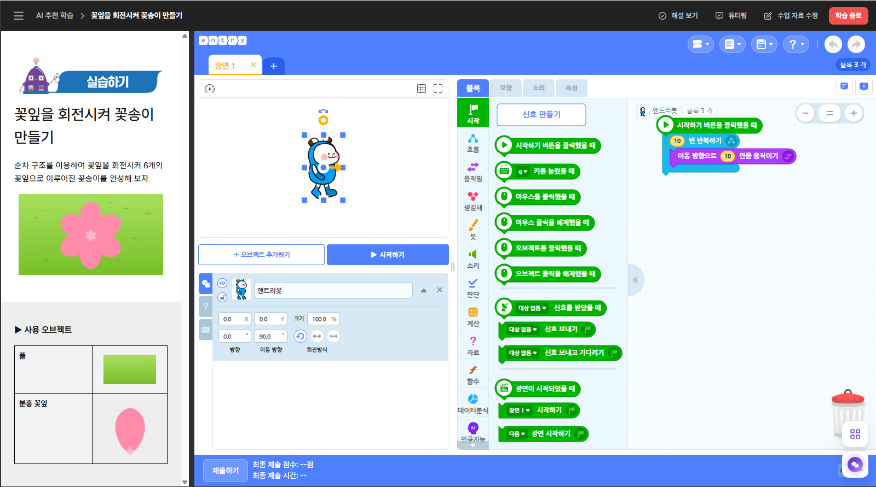This screenshot has width=876, height=487.
Task: Select free rotation method
Action: pyautogui.click(x=300, y=336)
